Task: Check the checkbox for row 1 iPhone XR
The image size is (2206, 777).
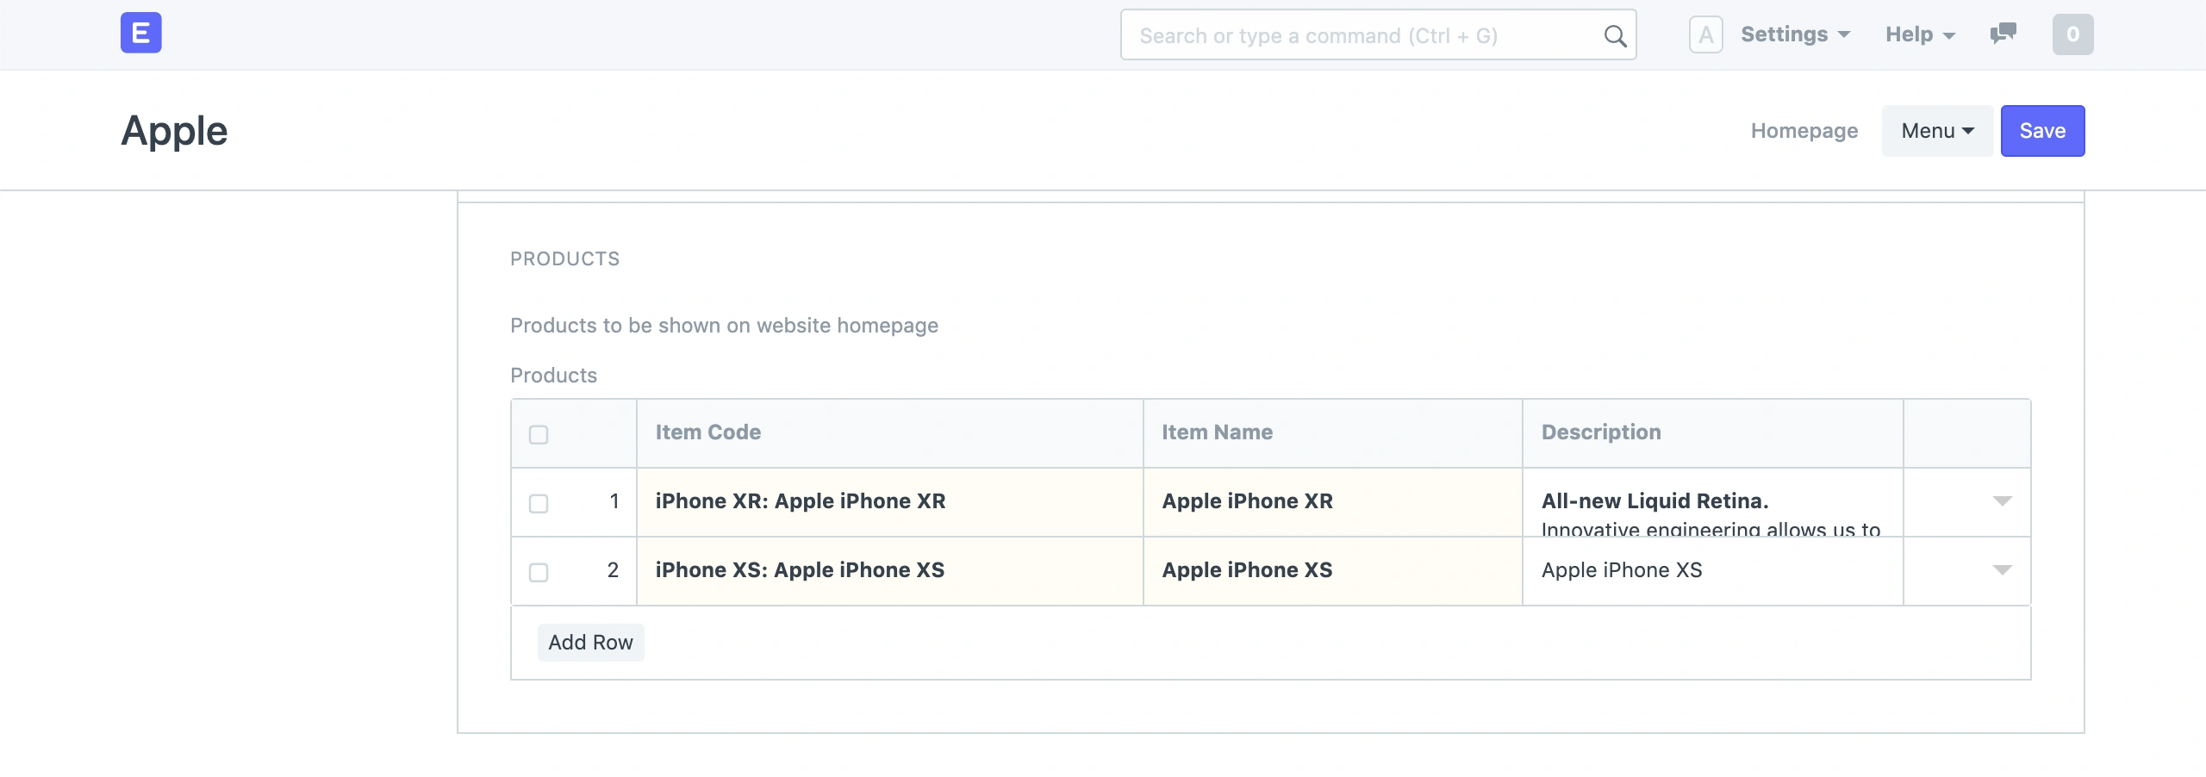Action: [539, 503]
